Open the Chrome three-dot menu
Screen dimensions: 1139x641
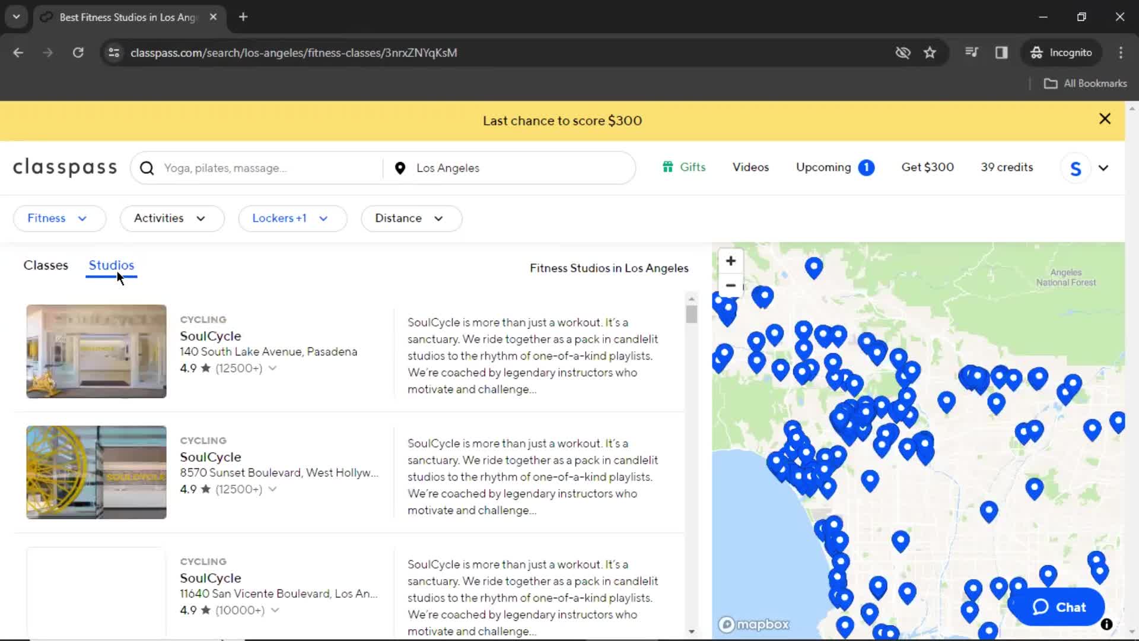click(x=1121, y=53)
